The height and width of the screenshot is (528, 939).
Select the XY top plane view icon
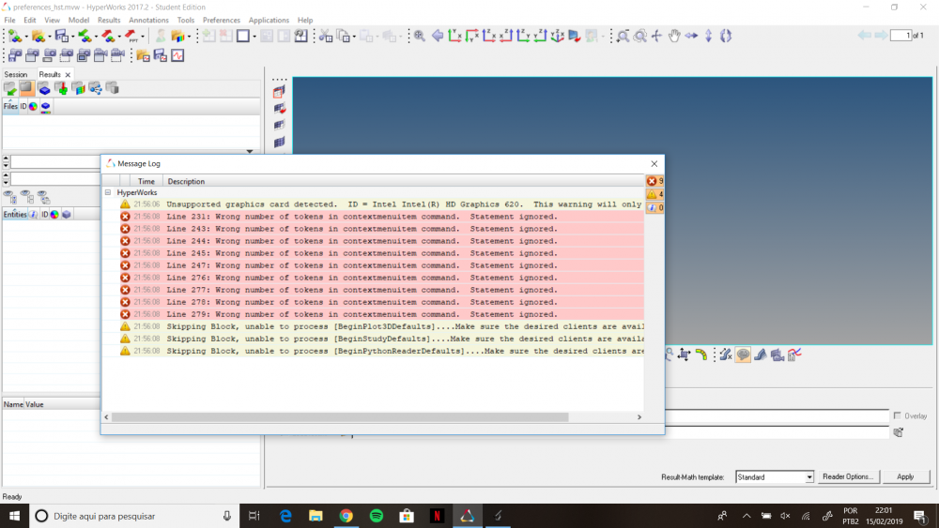[454, 36]
